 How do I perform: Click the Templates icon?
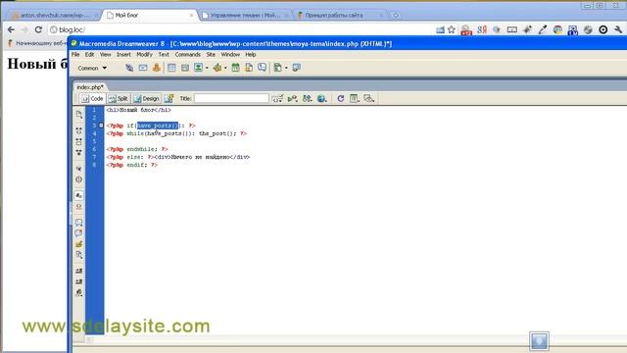point(277,68)
